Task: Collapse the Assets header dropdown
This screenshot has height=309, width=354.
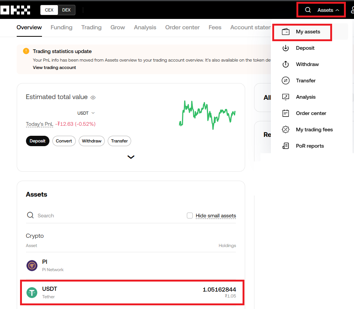Action: (328, 10)
